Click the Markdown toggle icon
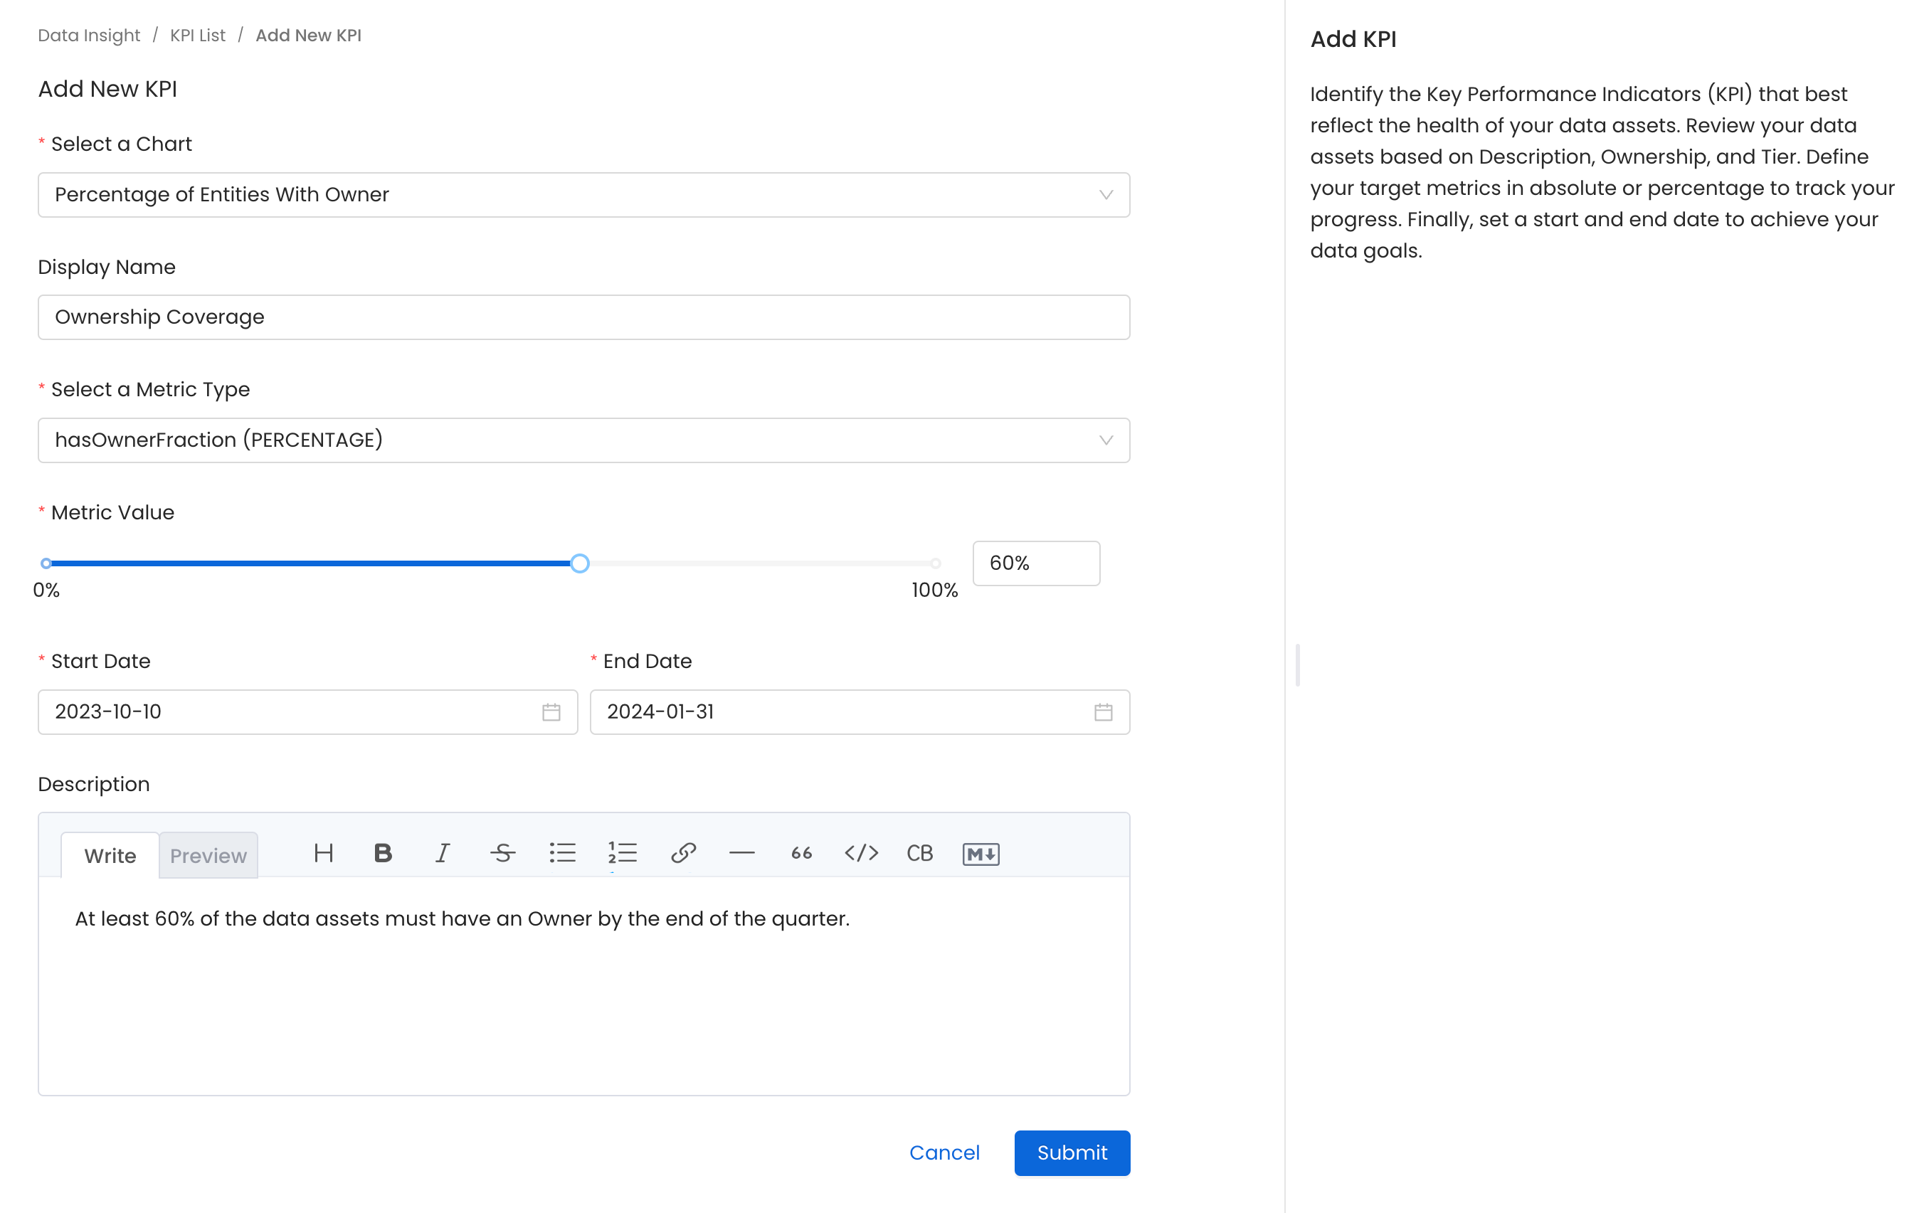 pos(981,854)
